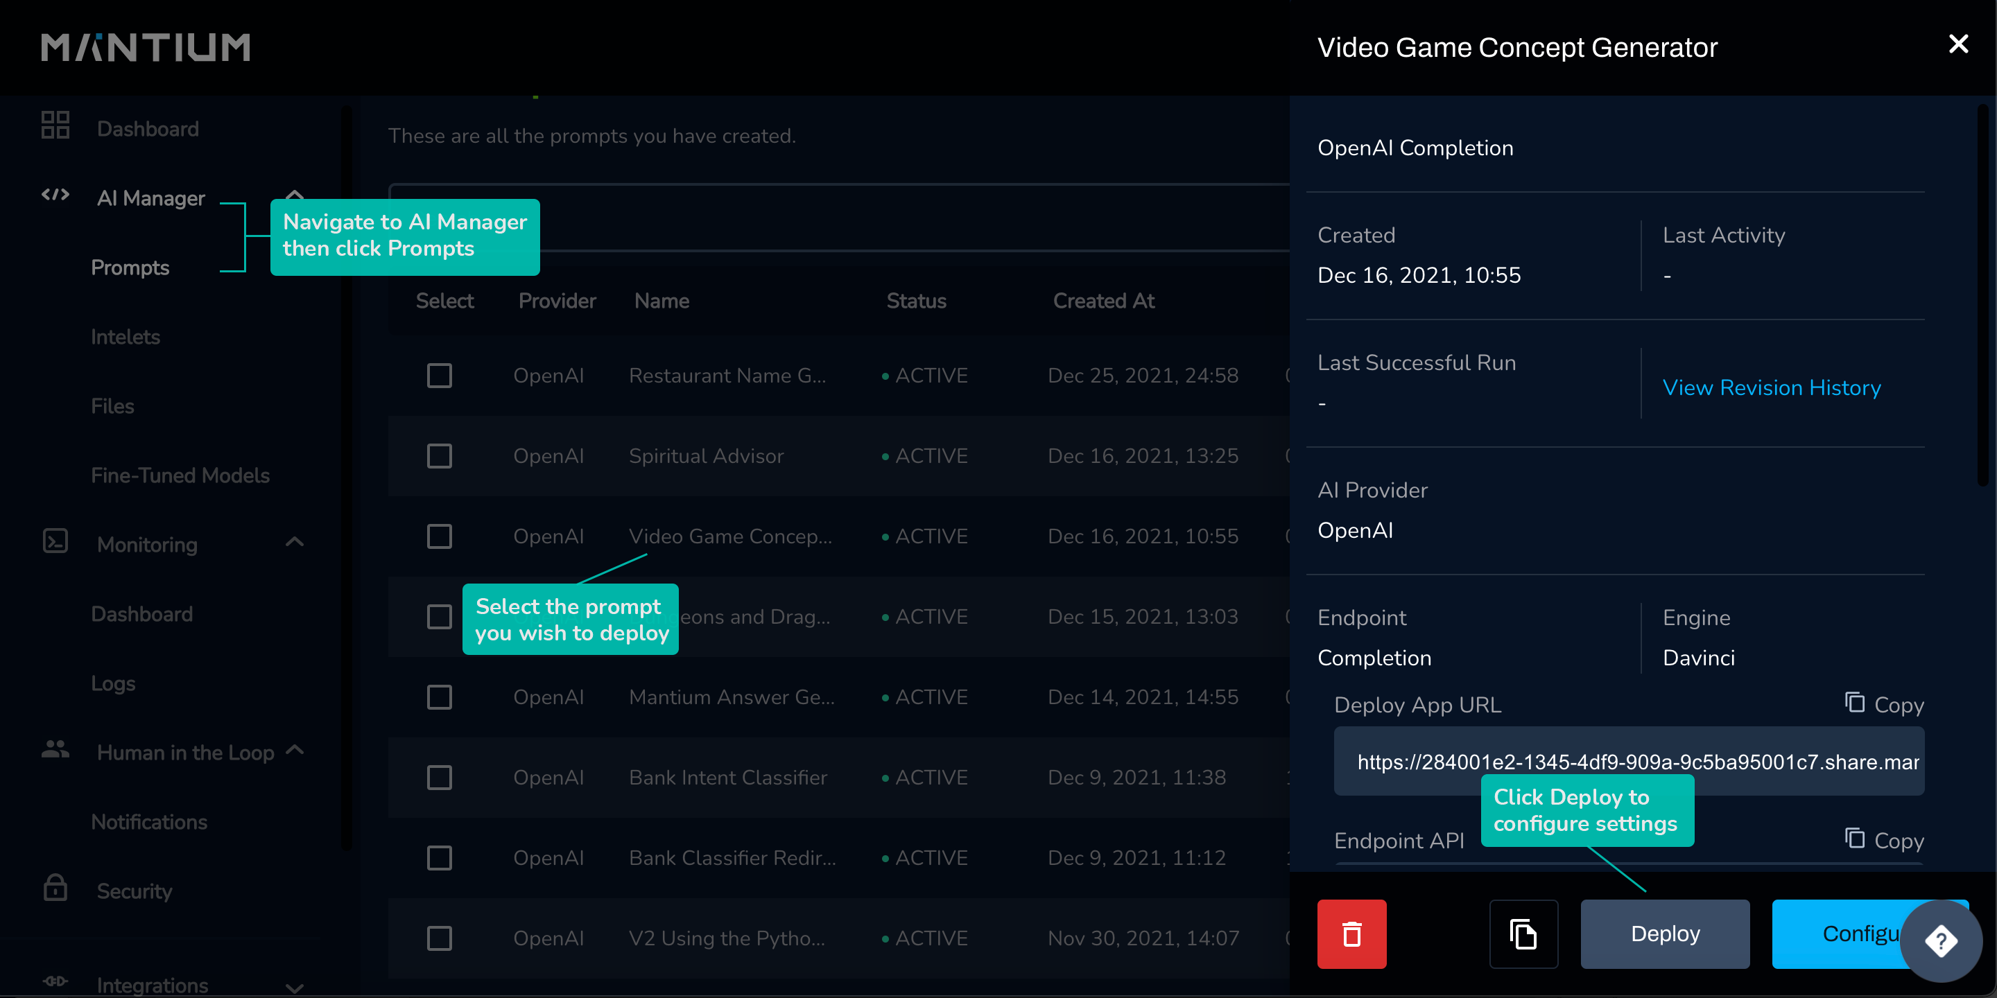Open Prompts in the sidebar
The height and width of the screenshot is (998, 1997).
(130, 268)
